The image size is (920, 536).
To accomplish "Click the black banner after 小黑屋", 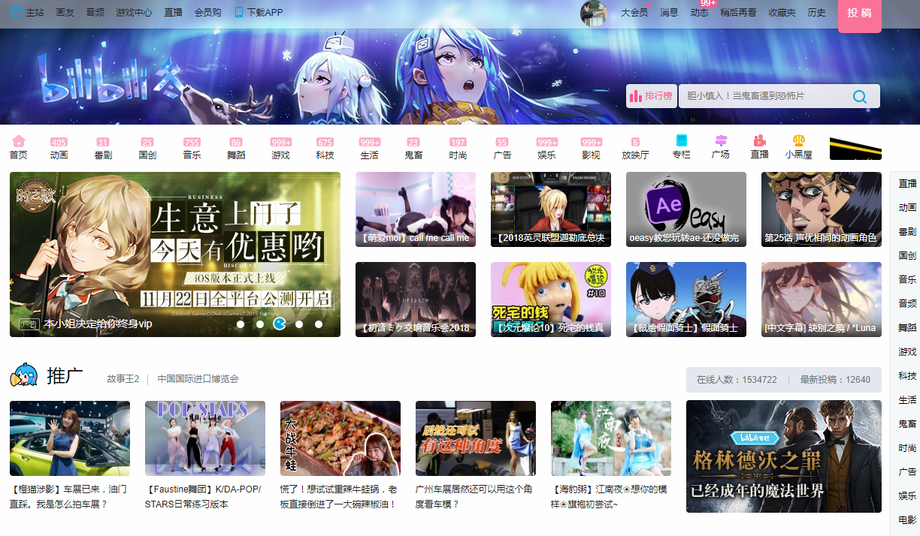I will tap(855, 149).
